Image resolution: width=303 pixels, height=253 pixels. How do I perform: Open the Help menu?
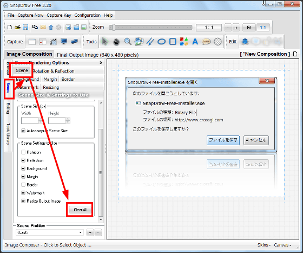108,15
